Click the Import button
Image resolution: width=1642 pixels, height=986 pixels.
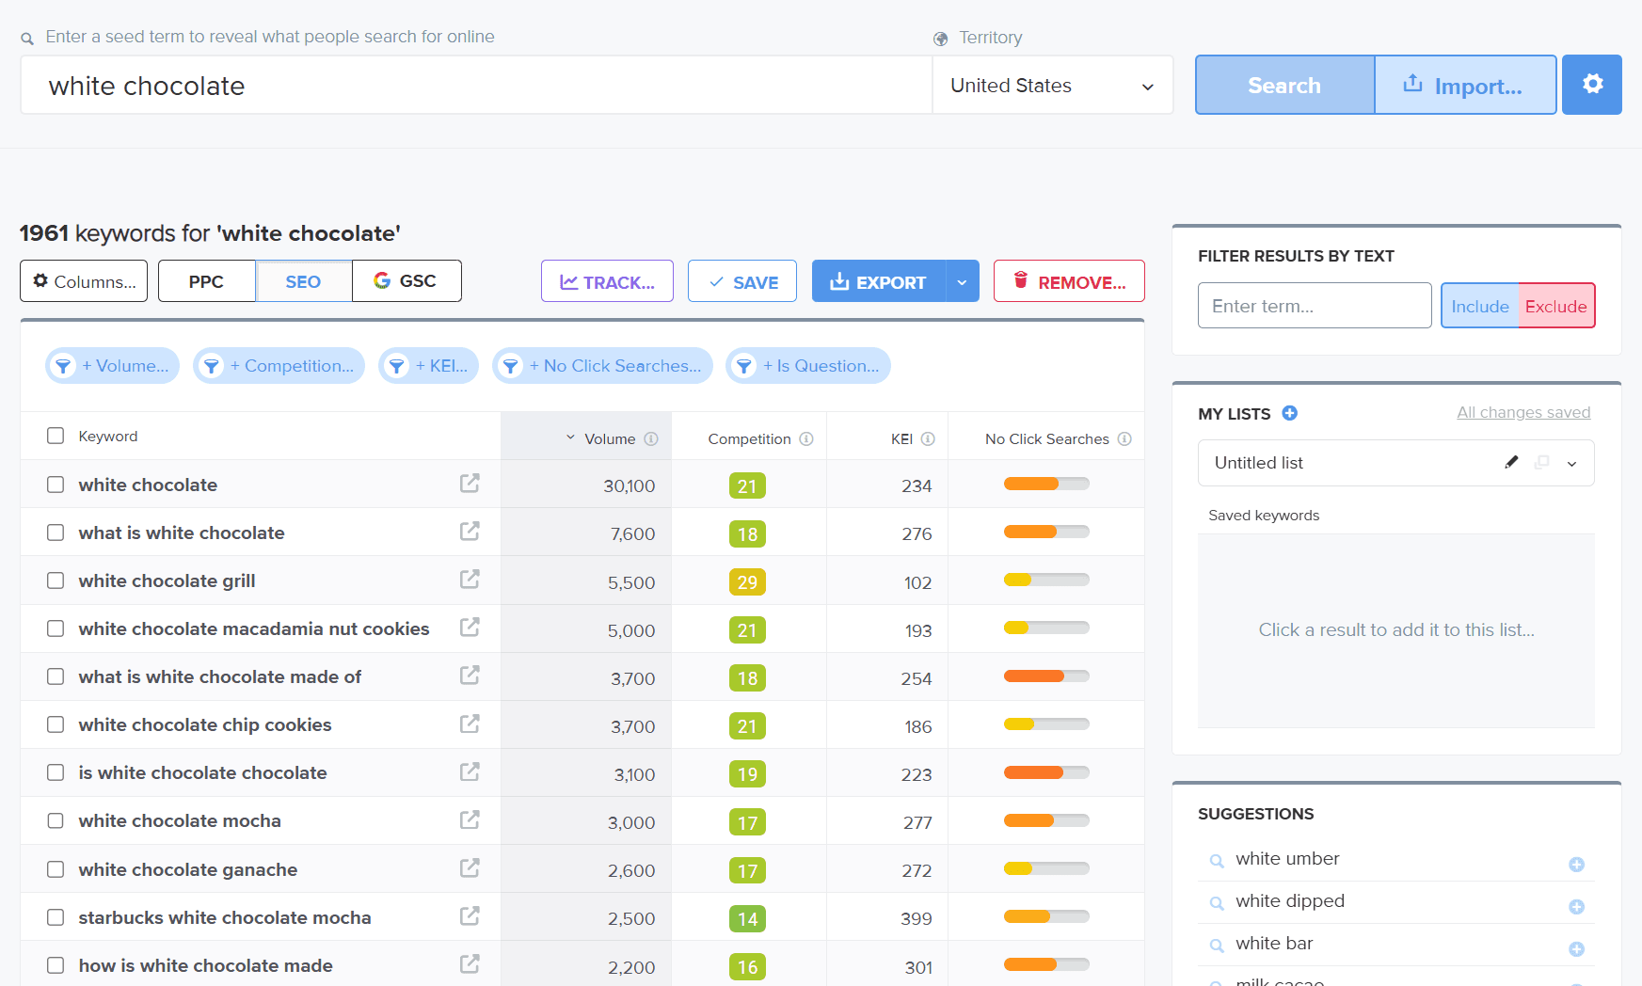pyautogui.click(x=1466, y=85)
